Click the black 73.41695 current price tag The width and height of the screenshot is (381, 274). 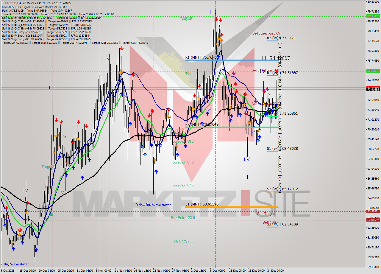coord(373,89)
